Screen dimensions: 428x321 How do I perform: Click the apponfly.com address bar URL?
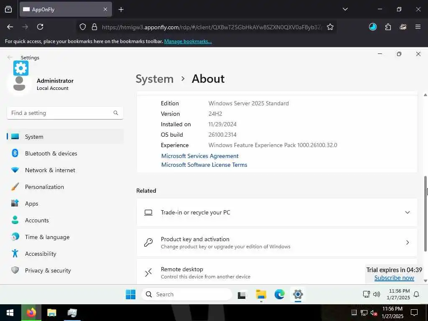click(212, 27)
